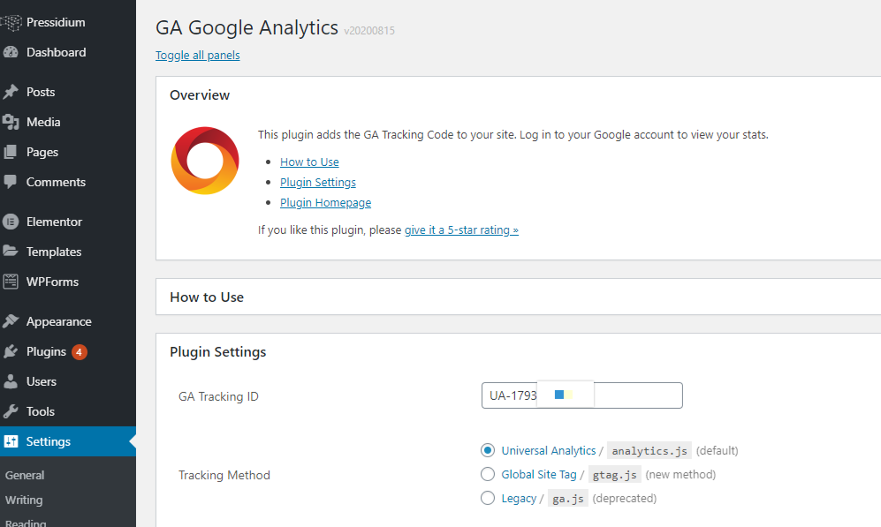Select the Universal Analytics radio button
The image size is (881, 527).
tap(488, 450)
